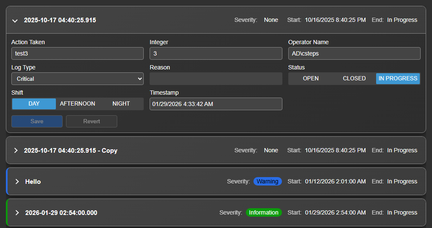Click the start time 01/12/2026 2:01:00 AM

pos(335,181)
